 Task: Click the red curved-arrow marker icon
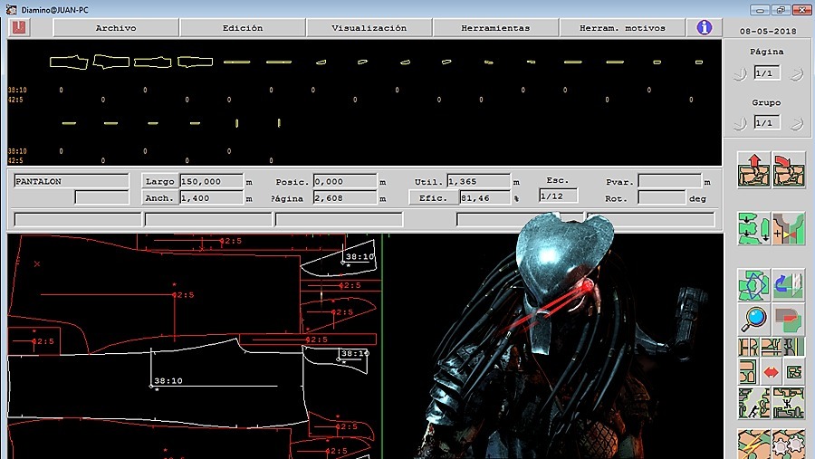coord(789,170)
